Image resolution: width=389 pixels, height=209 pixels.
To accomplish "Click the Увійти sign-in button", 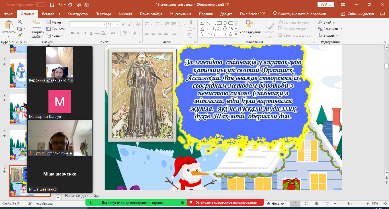I will coord(325,5).
